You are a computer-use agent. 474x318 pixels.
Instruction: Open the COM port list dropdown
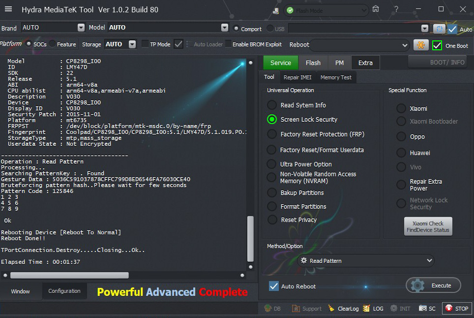click(x=425, y=29)
